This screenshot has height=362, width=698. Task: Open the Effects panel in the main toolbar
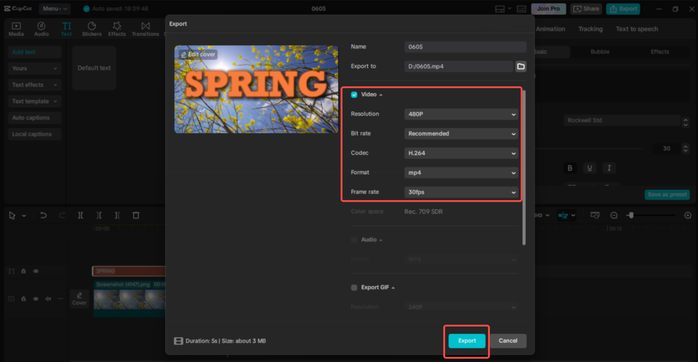117,29
